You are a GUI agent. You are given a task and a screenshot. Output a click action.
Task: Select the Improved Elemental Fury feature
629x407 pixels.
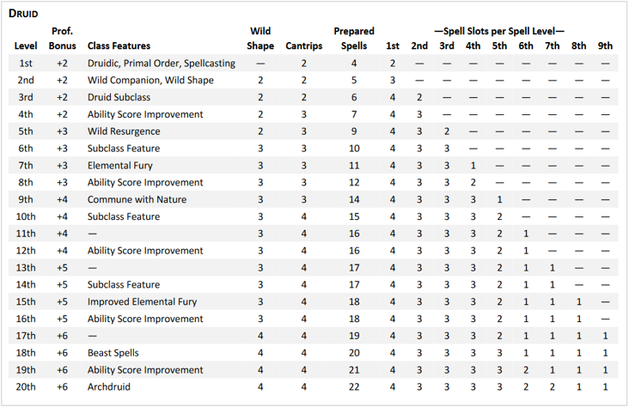(x=141, y=301)
